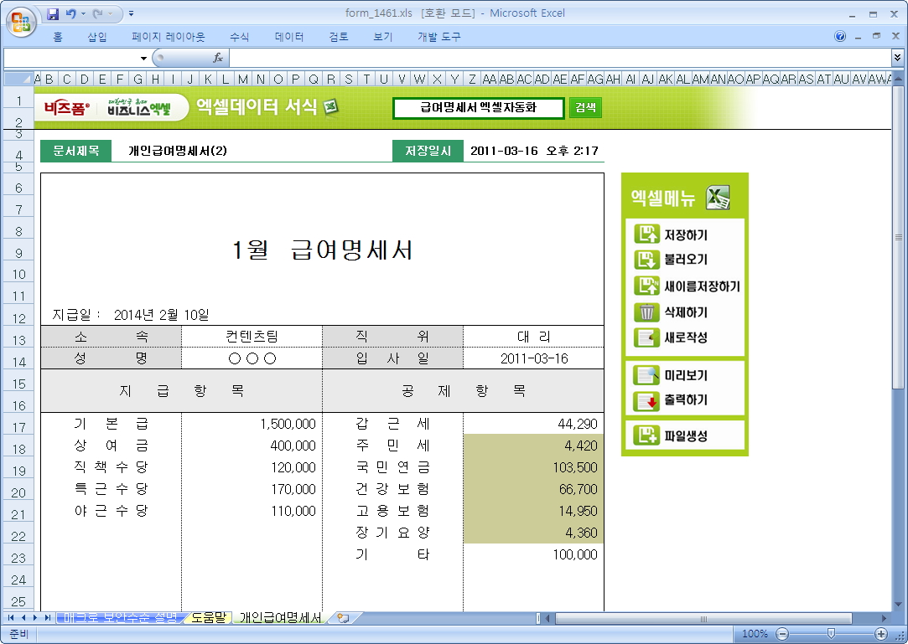The image size is (908, 644).
Task: Click inside the formula bar
Action: pos(559,58)
